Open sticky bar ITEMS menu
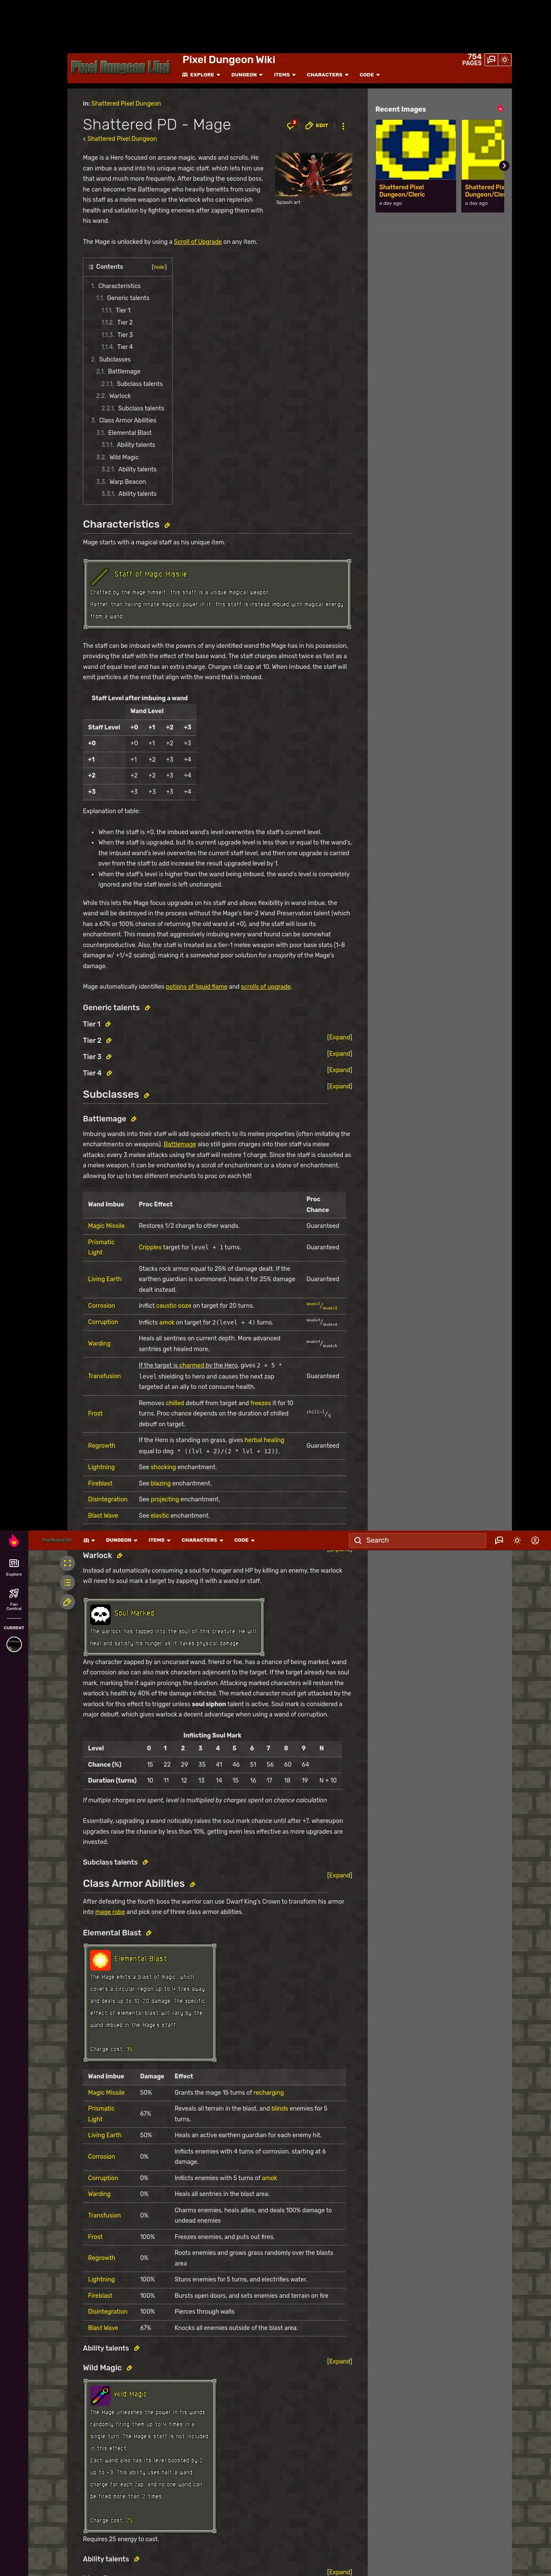Image resolution: width=551 pixels, height=2576 pixels. (159, 1540)
